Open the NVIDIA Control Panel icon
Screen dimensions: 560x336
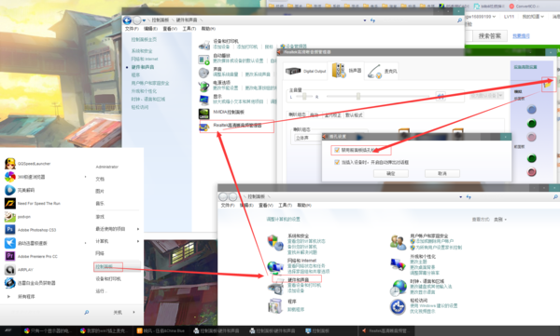[203, 114]
